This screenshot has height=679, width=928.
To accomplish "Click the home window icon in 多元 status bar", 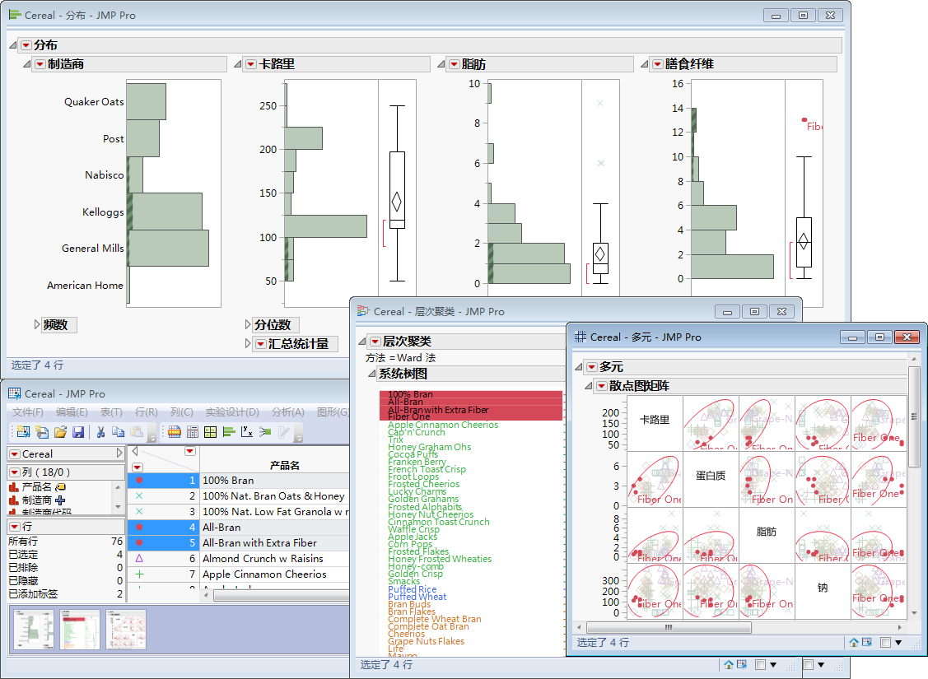I will [x=854, y=642].
